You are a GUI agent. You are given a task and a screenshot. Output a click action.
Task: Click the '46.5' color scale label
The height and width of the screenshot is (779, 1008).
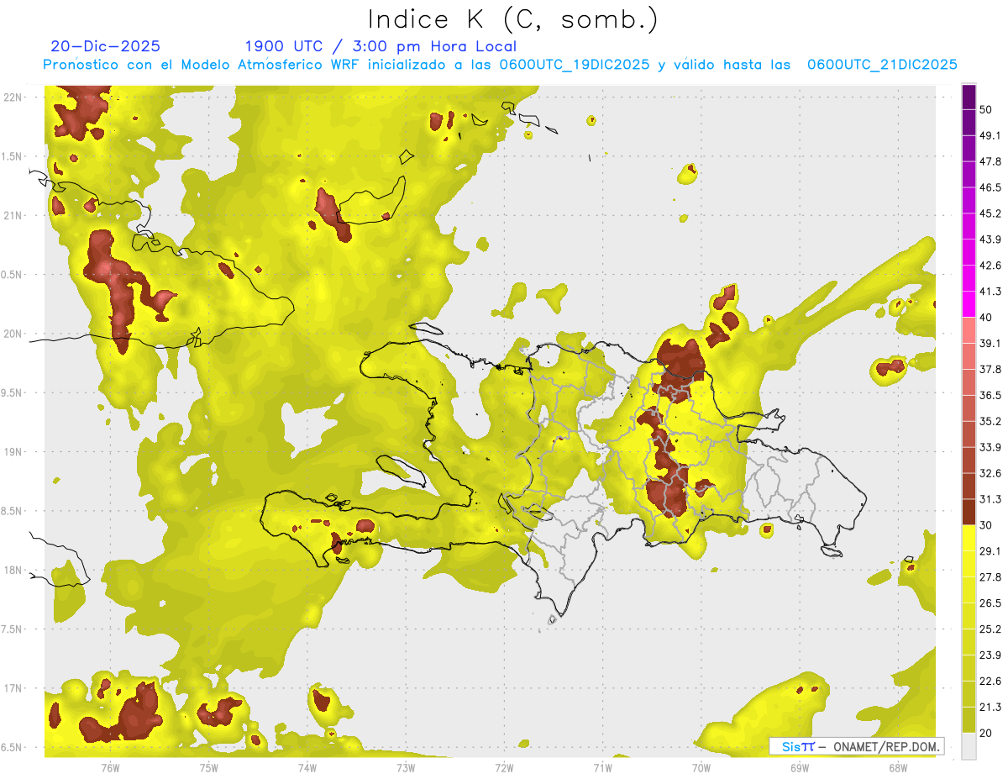pyautogui.click(x=990, y=187)
